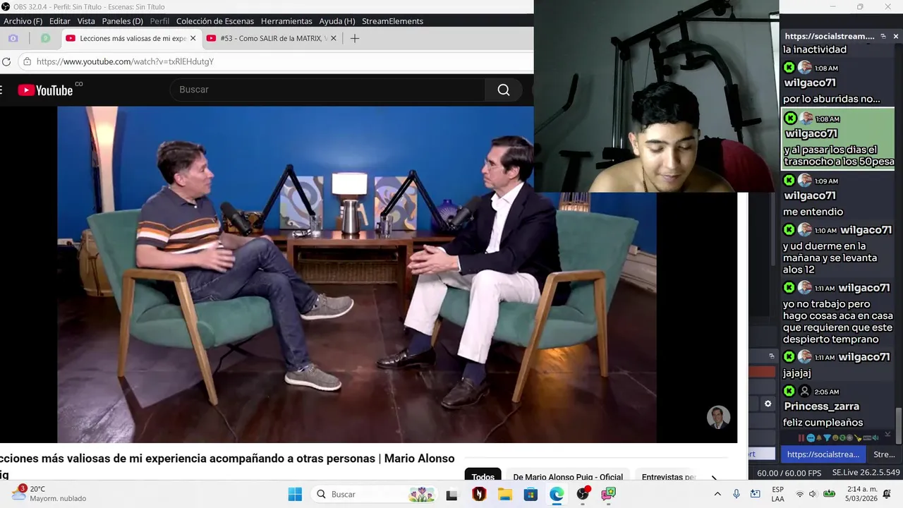Open Microsoft Edge from the taskbar

point(557,494)
